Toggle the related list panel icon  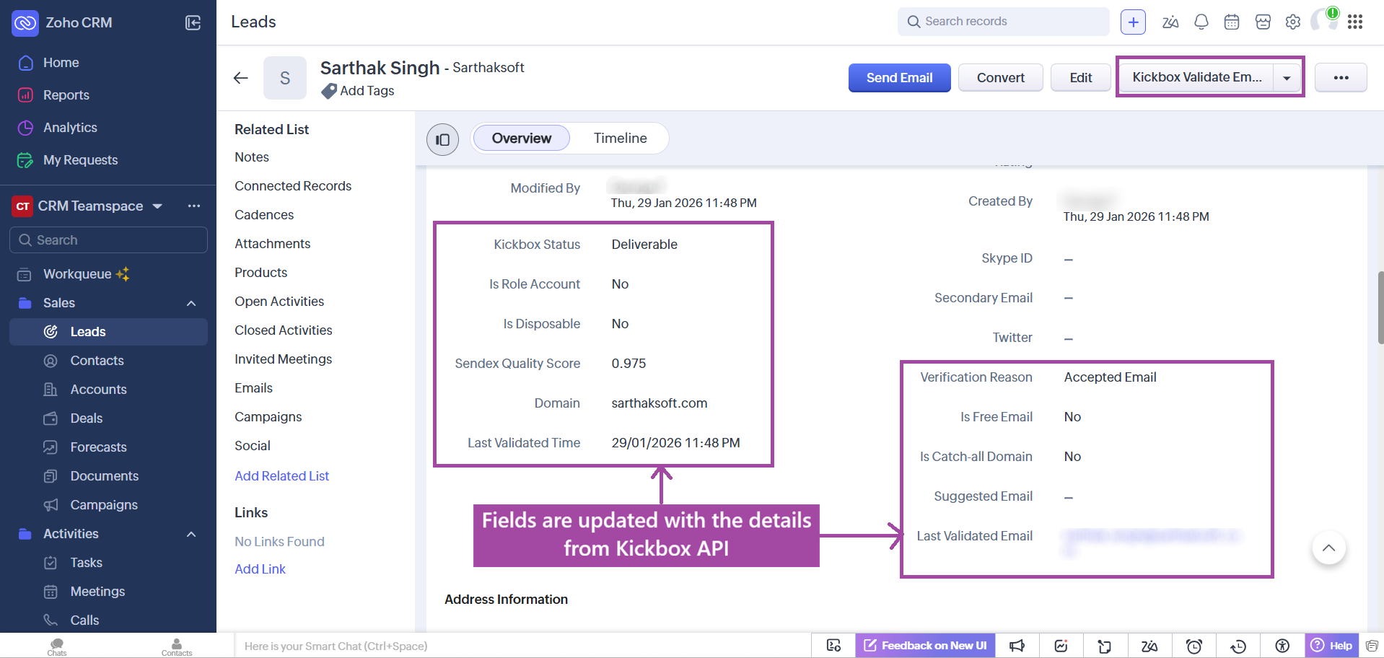pyautogui.click(x=442, y=139)
